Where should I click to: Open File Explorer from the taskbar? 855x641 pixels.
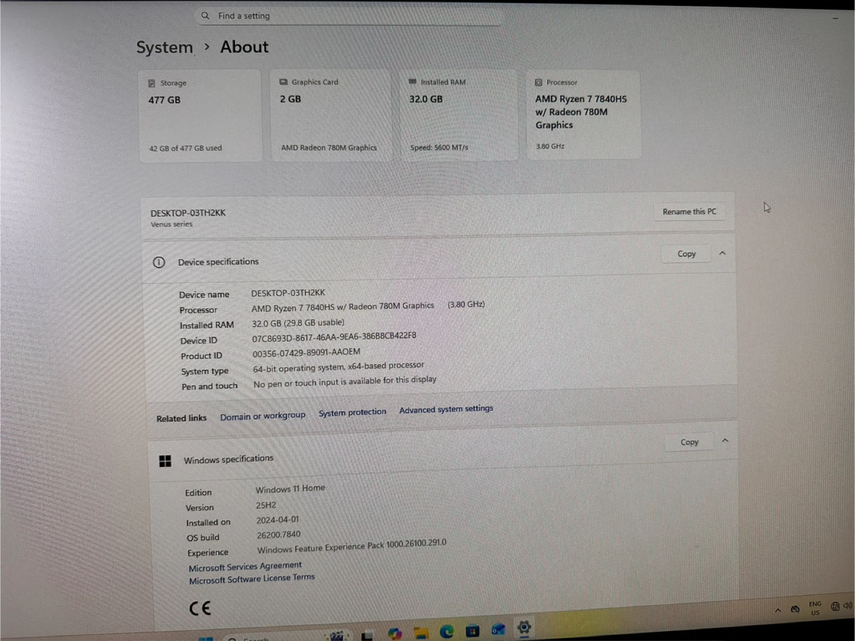[421, 633]
